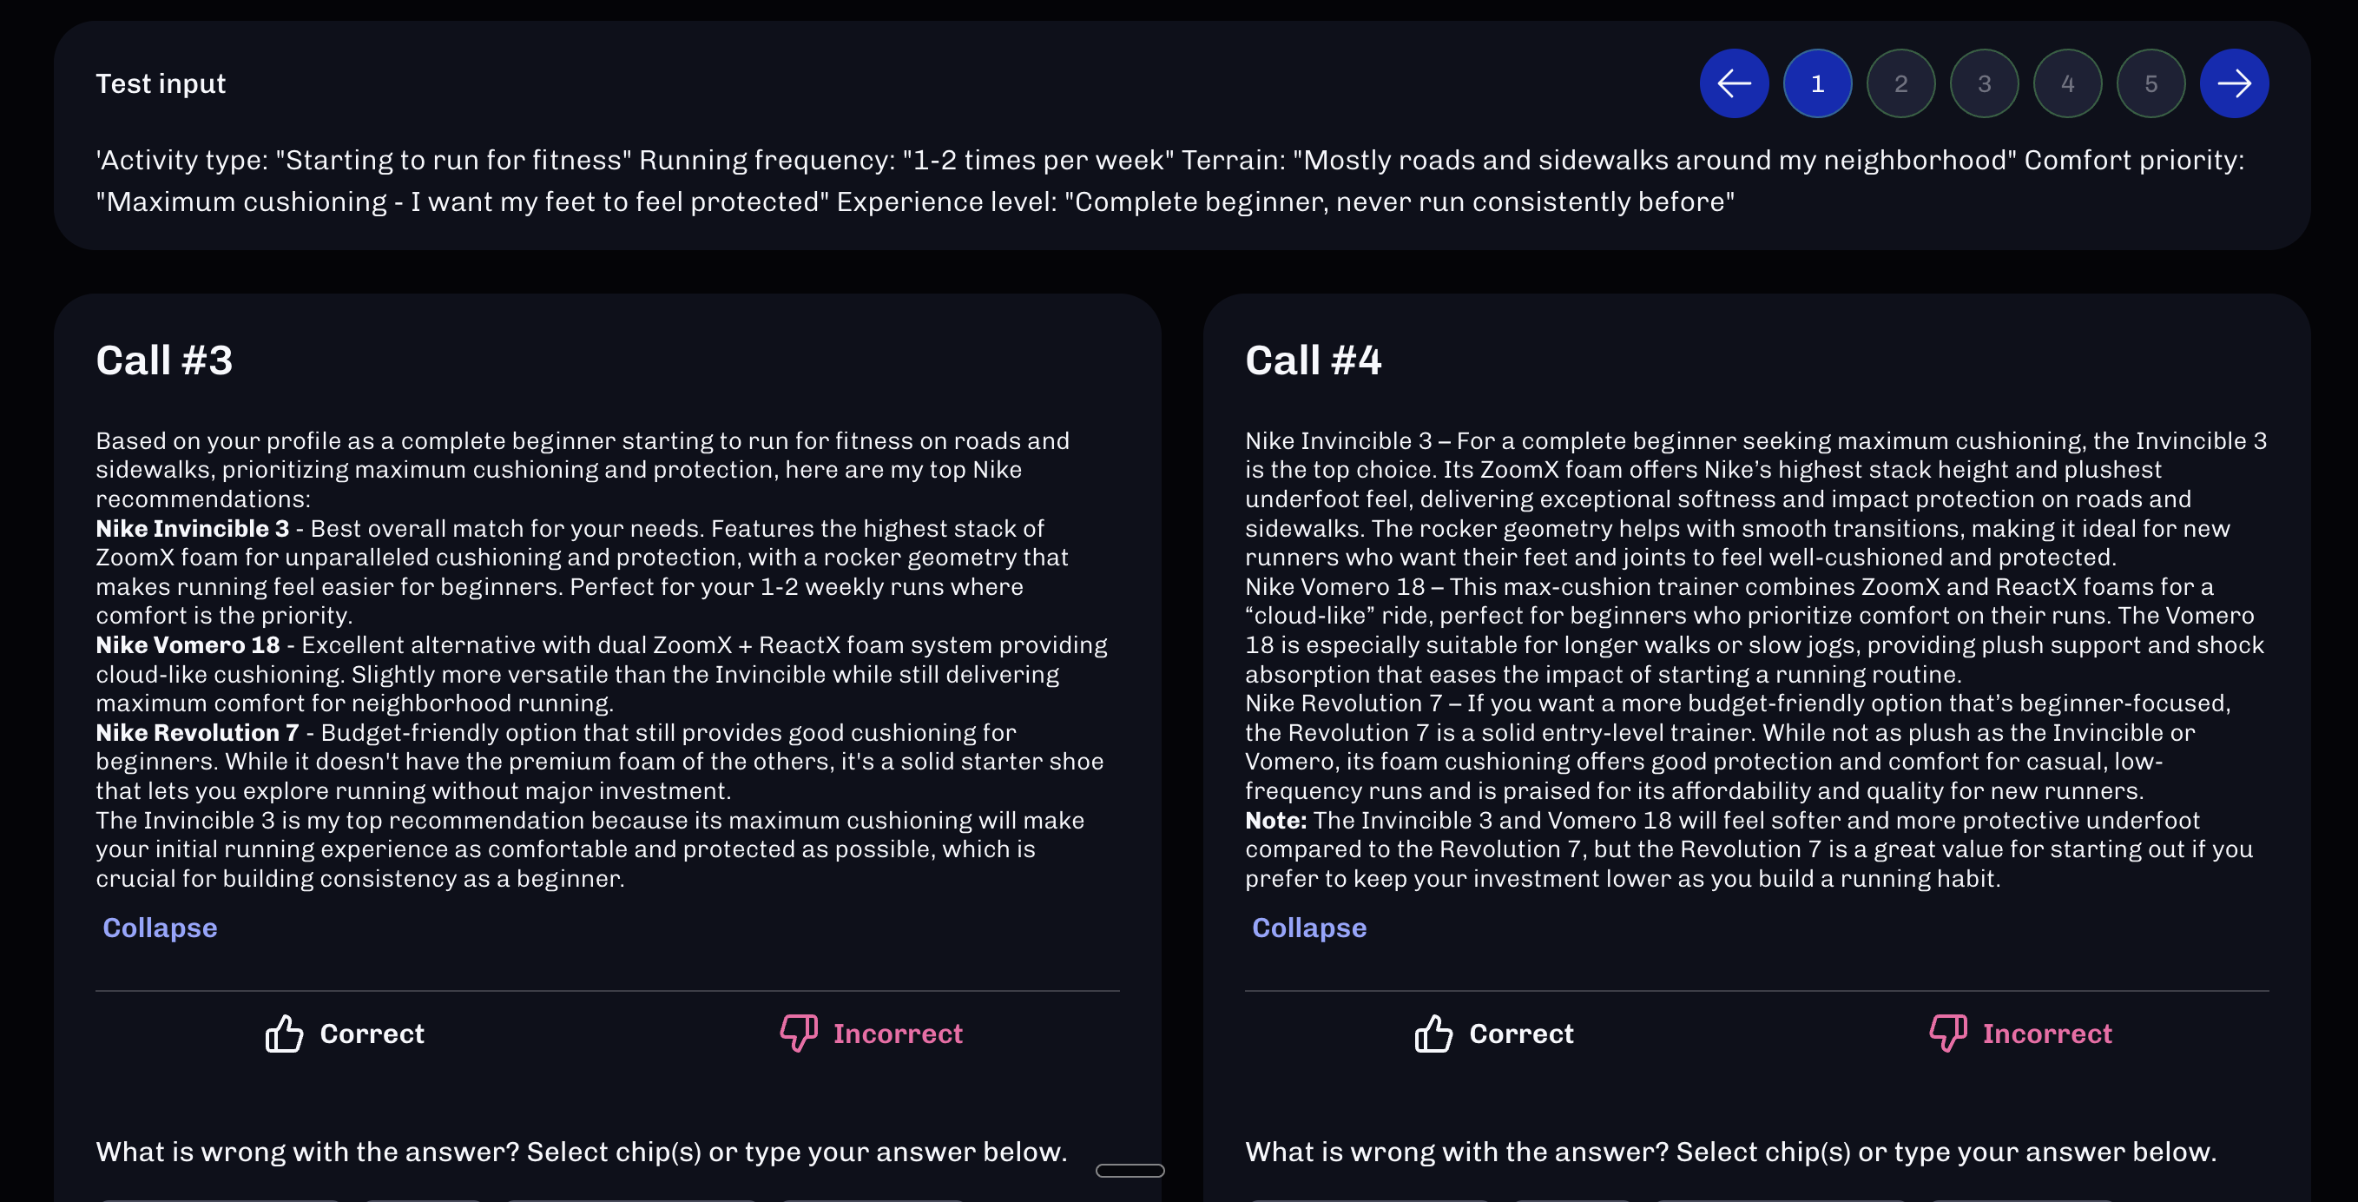Click thumbs up icon under Call #4

pos(1433,1034)
